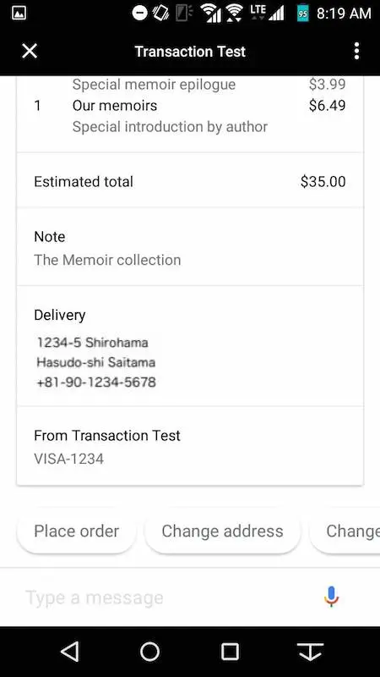
Task: Tap the Android home circle button
Action: 150,651
